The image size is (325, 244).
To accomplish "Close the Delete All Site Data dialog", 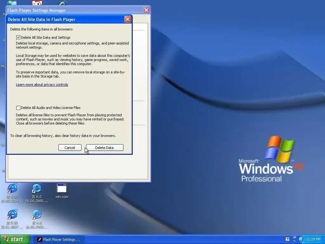I will (x=128, y=19).
